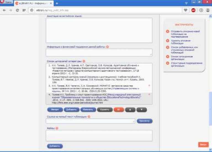Click Добавить under the reference list
Screen dimensions: 212x152
(x=71, y=110)
